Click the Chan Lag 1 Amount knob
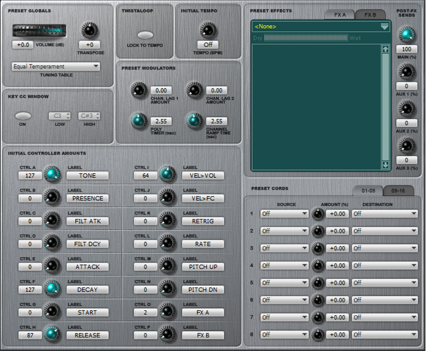Image resolution: width=426 pixels, height=351 pixels. point(139,90)
